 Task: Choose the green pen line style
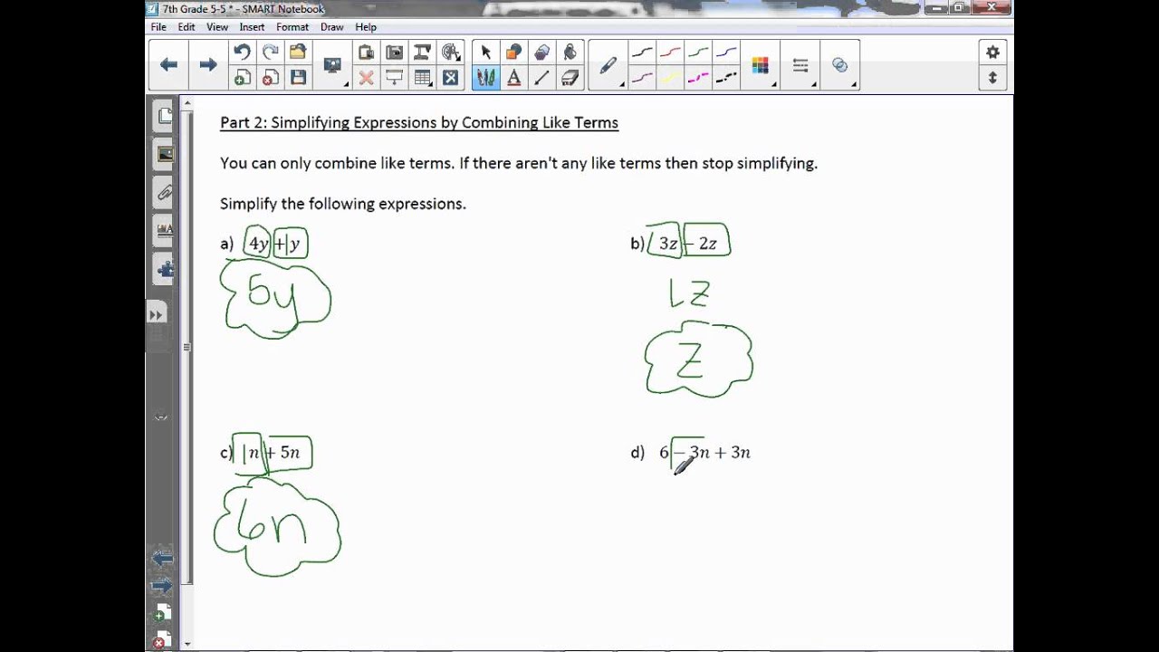pos(698,52)
